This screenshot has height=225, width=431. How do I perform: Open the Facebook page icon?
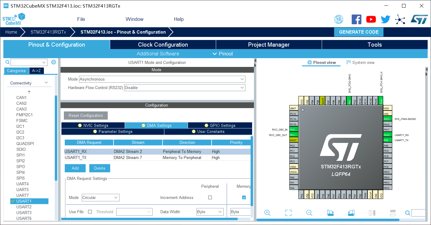pyautogui.click(x=356, y=19)
